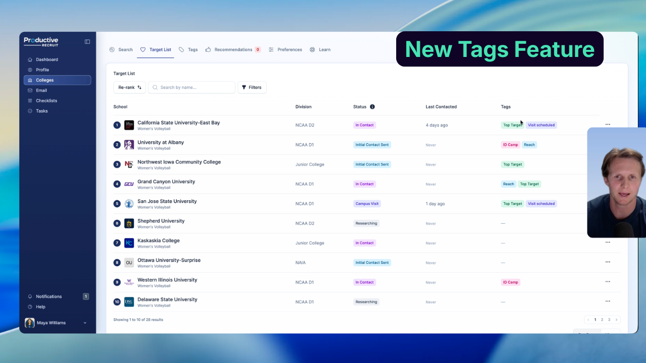Screen dimensions: 646x363
Task: Click In Contact status for Western Illinois University
Action: click(364, 282)
